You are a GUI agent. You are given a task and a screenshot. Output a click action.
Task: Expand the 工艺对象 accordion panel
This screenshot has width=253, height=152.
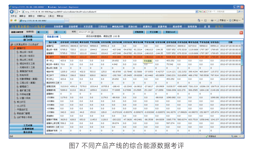click(x=28, y=125)
